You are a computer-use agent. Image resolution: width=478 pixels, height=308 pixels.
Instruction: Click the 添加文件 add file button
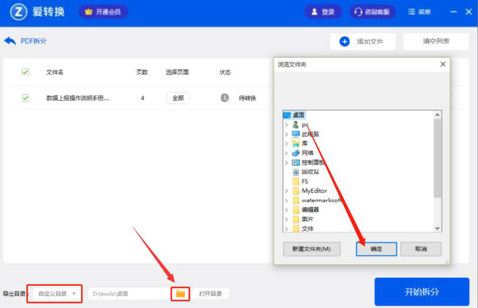pos(362,41)
